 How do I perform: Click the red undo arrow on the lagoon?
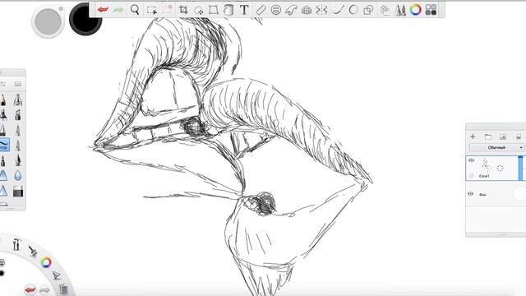30,289
